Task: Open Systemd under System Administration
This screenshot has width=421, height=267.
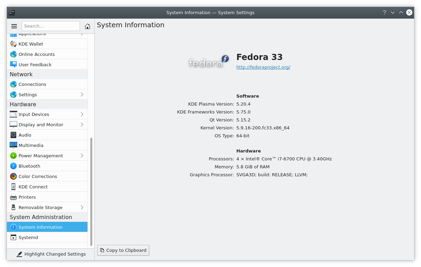Action: (47, 237)
